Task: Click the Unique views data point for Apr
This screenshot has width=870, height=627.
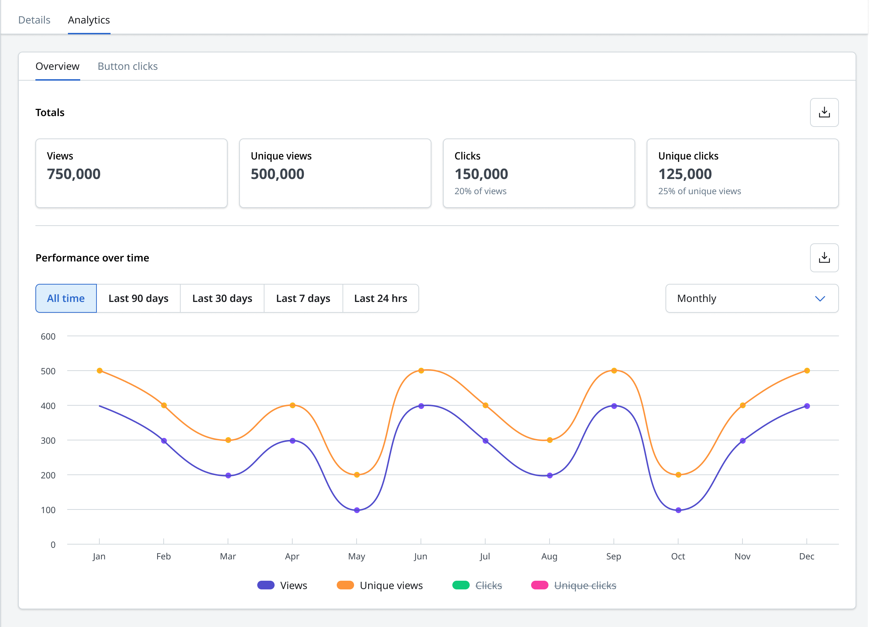Action: pos(293,405)
